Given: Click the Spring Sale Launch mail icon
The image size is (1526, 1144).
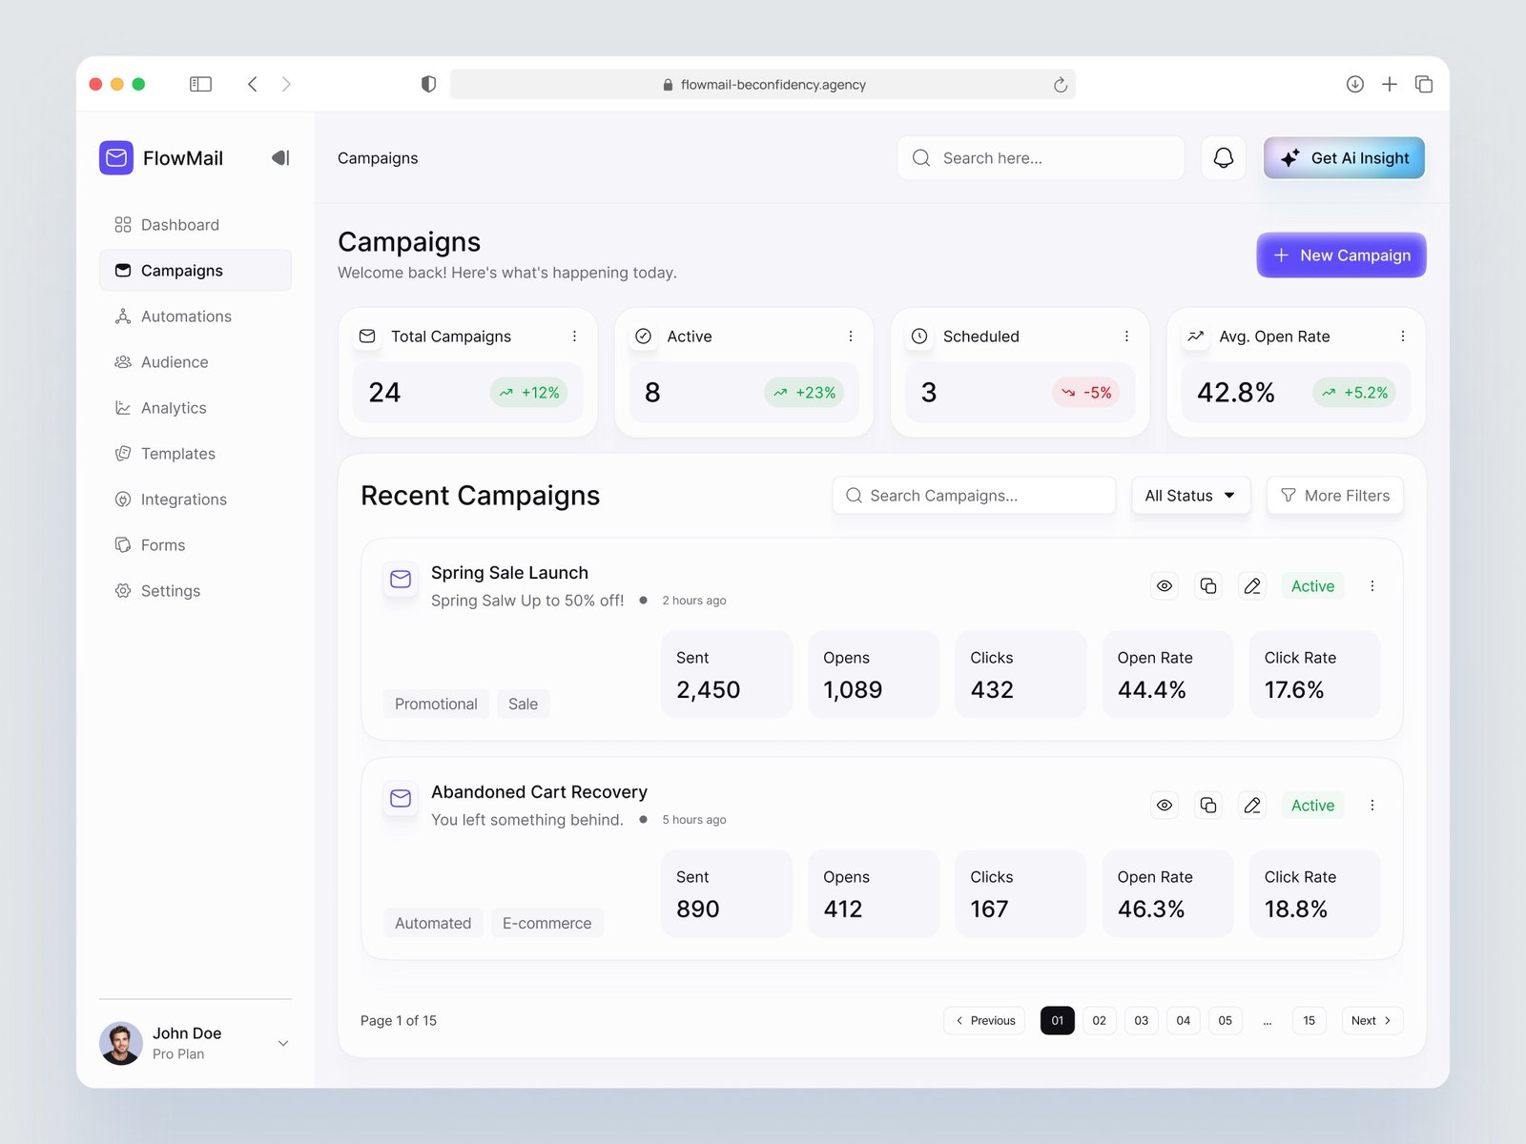Looking at the screenshot, I should click(x=401, y=579).
